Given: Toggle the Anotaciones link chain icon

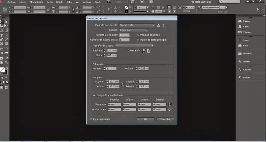Looking at the screenshot, I should [170, 109].
